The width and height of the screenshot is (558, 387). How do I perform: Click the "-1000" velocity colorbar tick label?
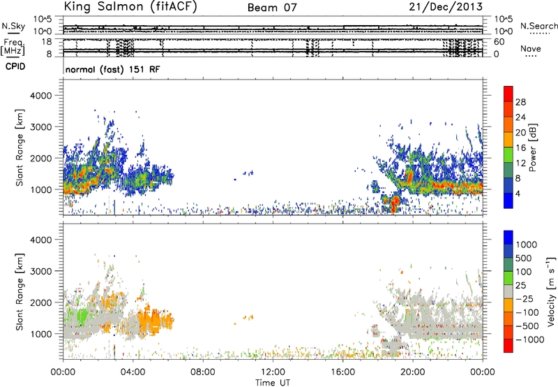tap(529, 339)
